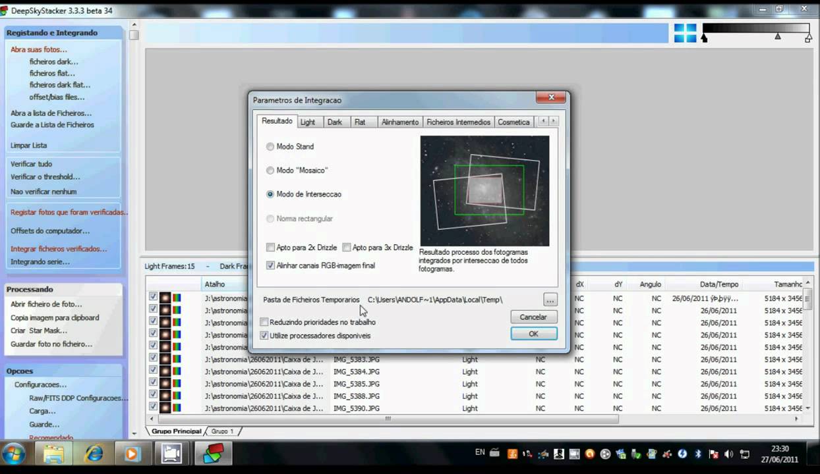This screenshot has height=474, width=820.
Task: Click the white point gradient handle
Action: coord(809,38)
